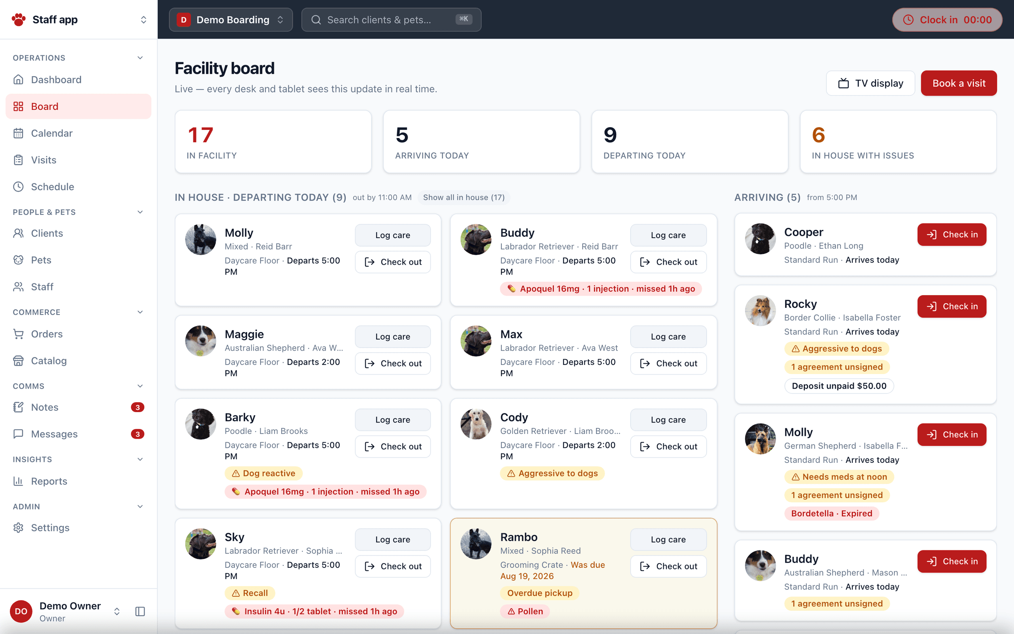This screenshot has height=634, width=1014.
Task: Click the DO avatar for Demo Owner
Action: (21, 611)
